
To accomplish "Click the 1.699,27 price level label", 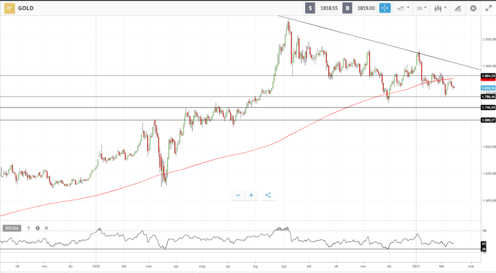I will [488, 120].
